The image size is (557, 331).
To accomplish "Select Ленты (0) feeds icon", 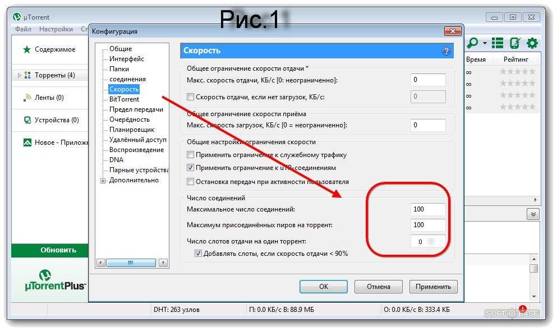I will (27, 97).
